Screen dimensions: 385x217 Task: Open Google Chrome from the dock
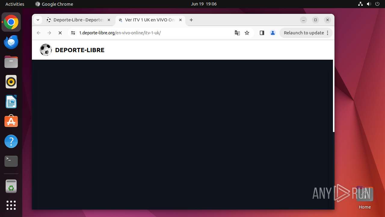coord(11,22)
